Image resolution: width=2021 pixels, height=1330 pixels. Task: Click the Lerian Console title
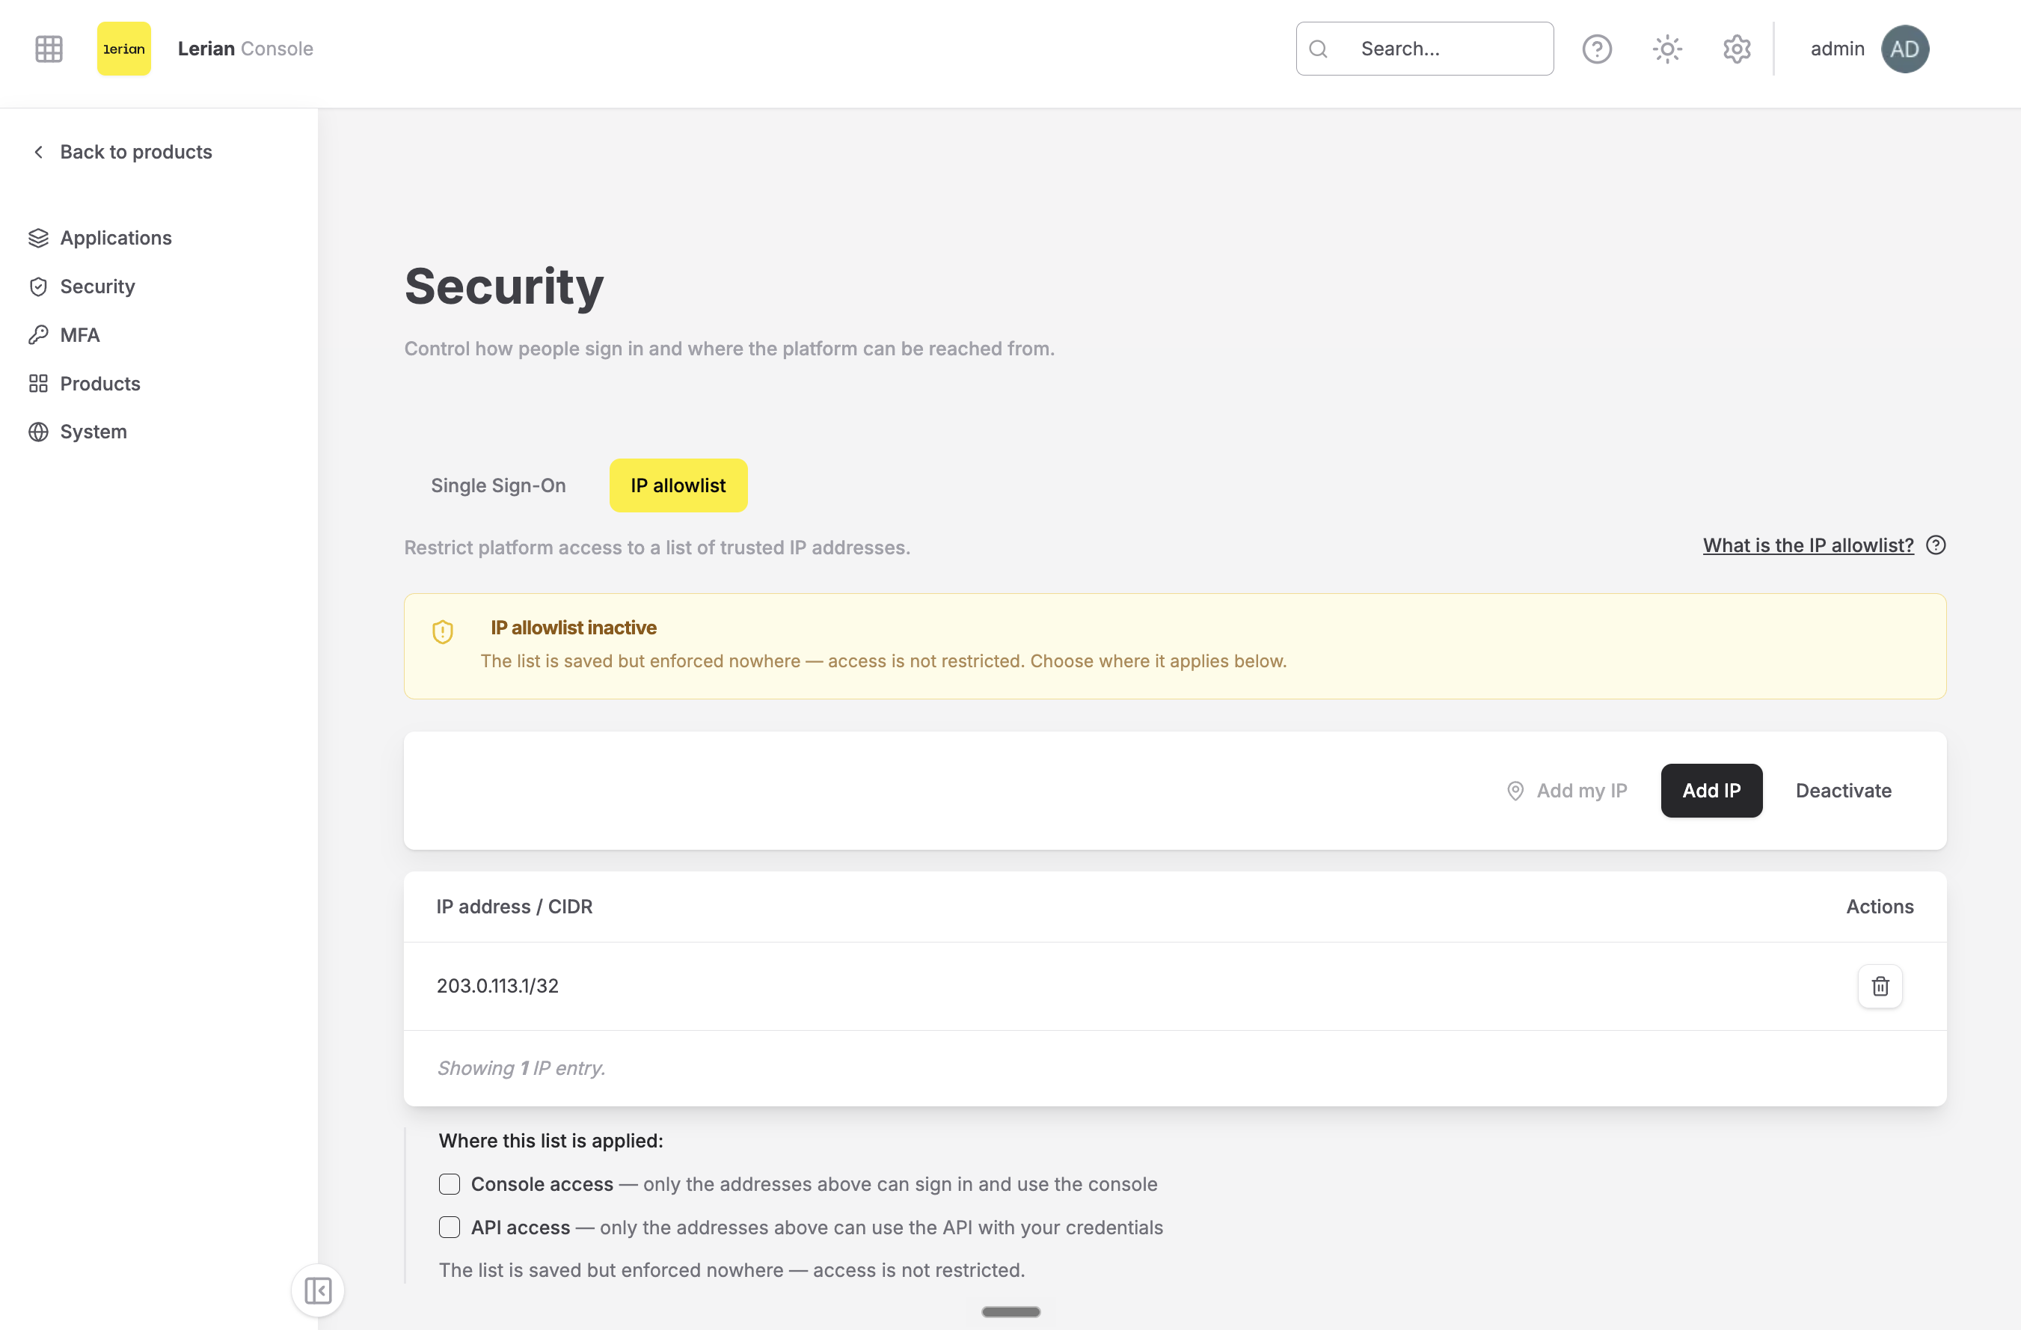pos(245,49)
